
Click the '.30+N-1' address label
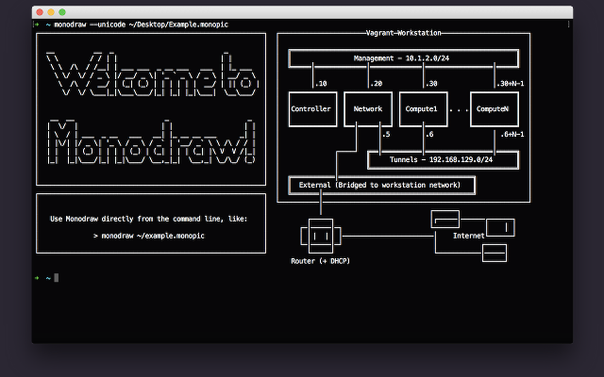click(511, 84)
